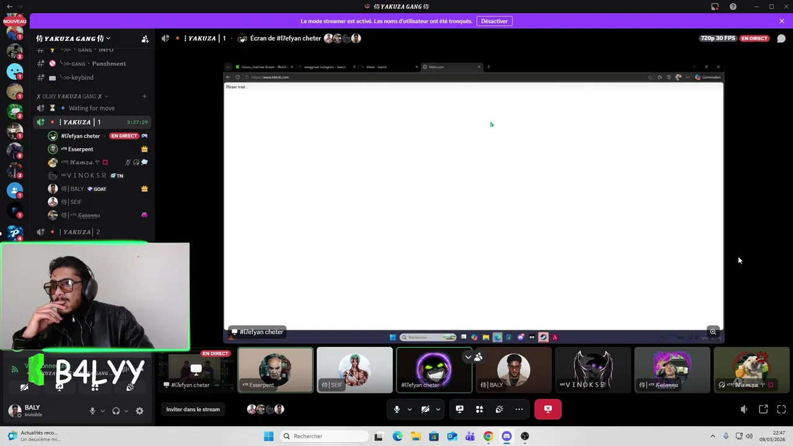Dismiss the streamer mode banner with X
This screenshot has width=793, height=446.
782,21
